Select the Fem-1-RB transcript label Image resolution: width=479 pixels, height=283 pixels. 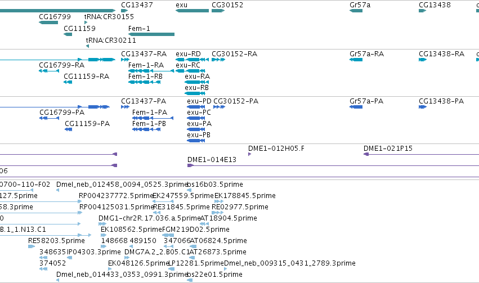pyautogui.click(x=145, y=77)
